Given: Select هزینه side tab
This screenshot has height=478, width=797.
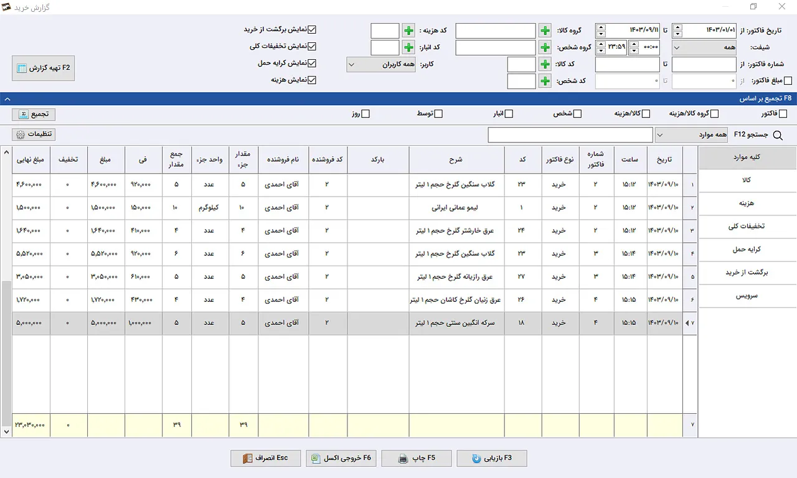Looking at the screenshot, I should click(747, 204).
